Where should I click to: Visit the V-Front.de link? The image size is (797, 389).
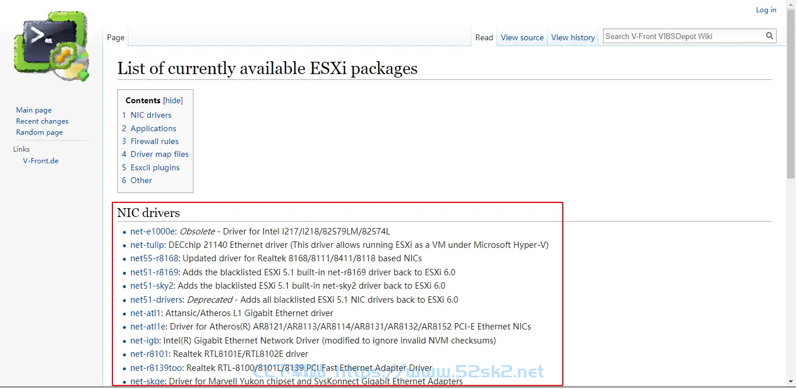pyautogui.click(x=41, y=161)
